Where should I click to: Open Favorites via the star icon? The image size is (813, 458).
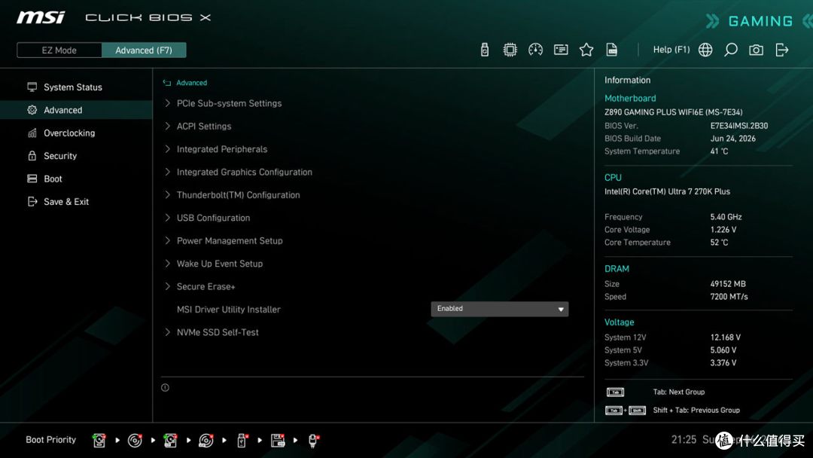click(586, 50)
